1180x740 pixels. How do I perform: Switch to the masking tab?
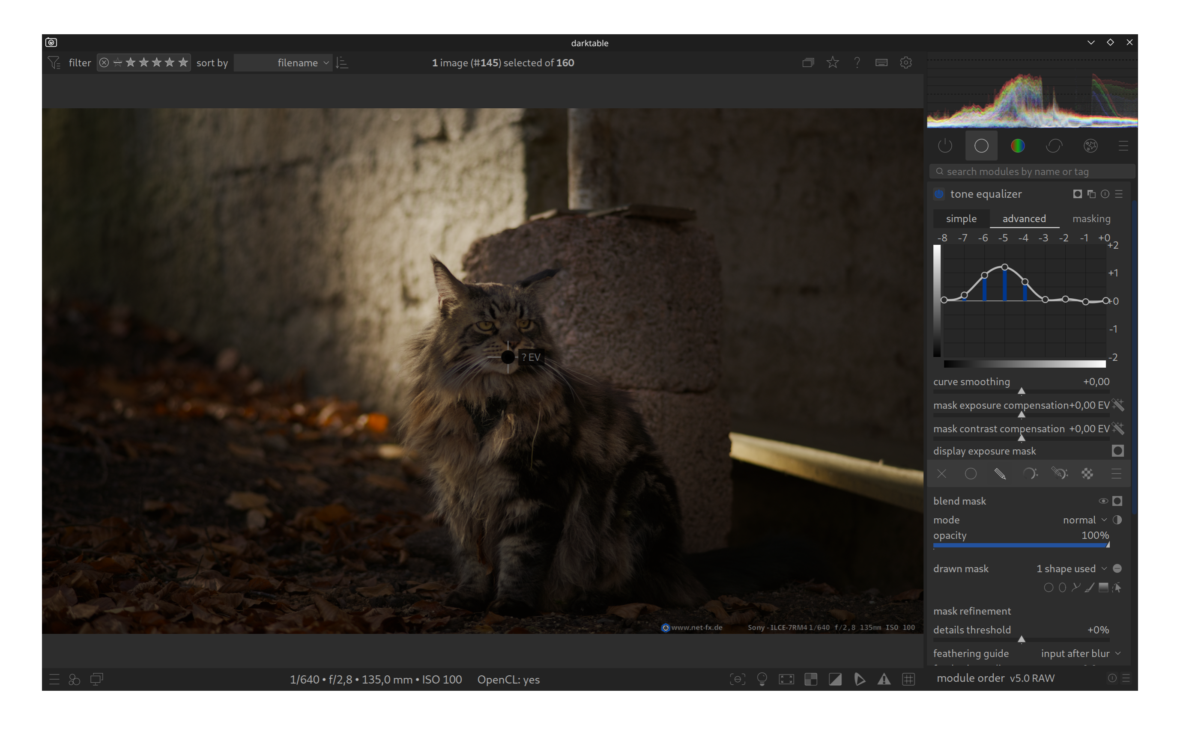[x=1091, y=219]
